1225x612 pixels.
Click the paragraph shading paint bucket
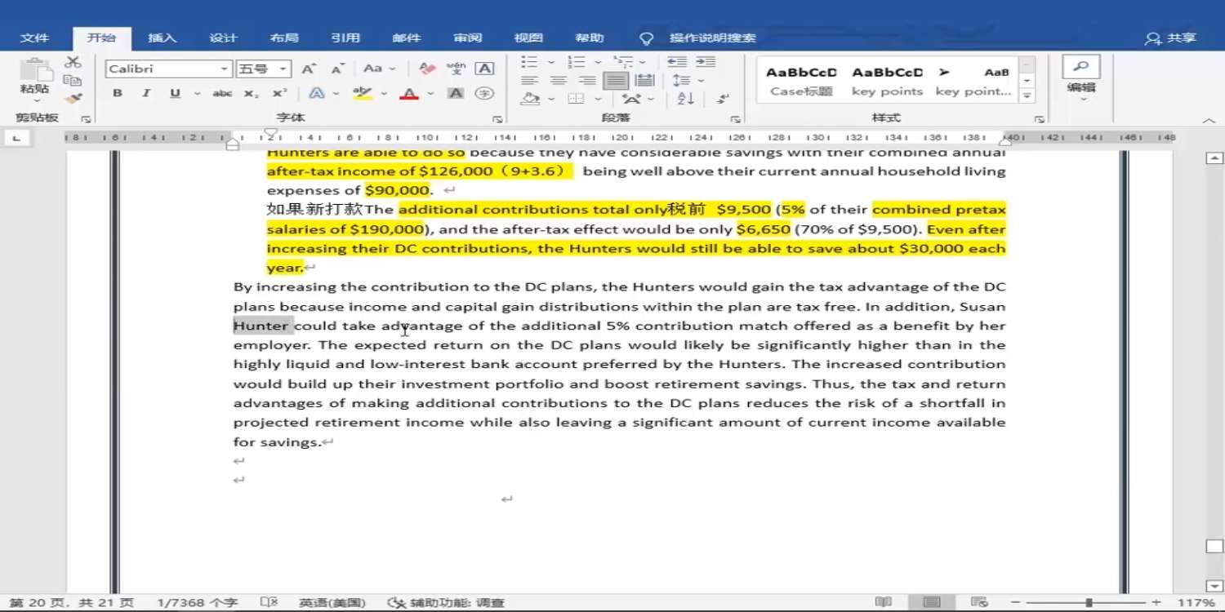pos(530,99)
